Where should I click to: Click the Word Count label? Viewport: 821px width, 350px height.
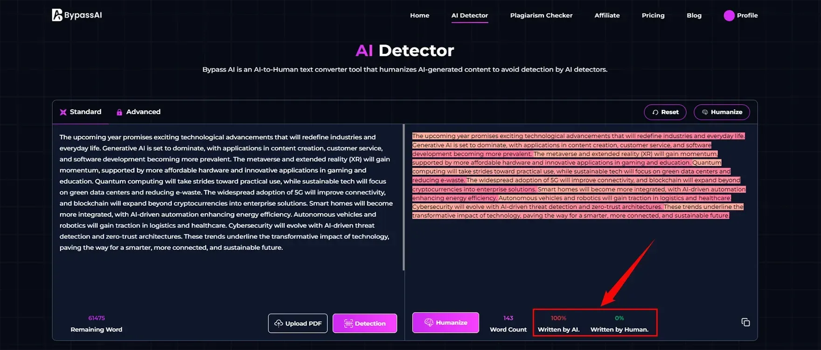pyautogui.click(x=508, y=330)
